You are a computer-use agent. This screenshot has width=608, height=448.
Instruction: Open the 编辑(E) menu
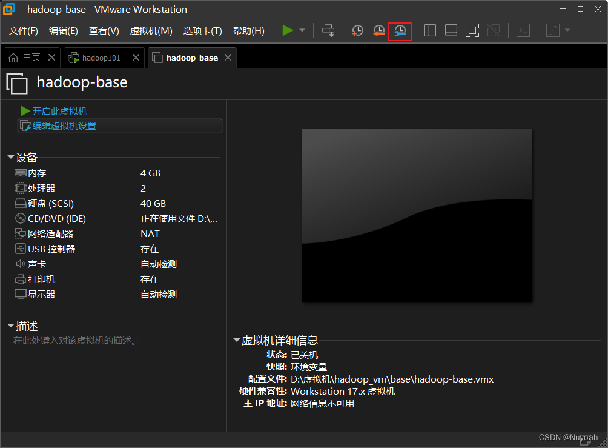coord(64,31)
